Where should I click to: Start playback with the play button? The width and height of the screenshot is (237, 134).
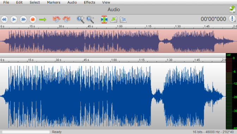point(14,19)
